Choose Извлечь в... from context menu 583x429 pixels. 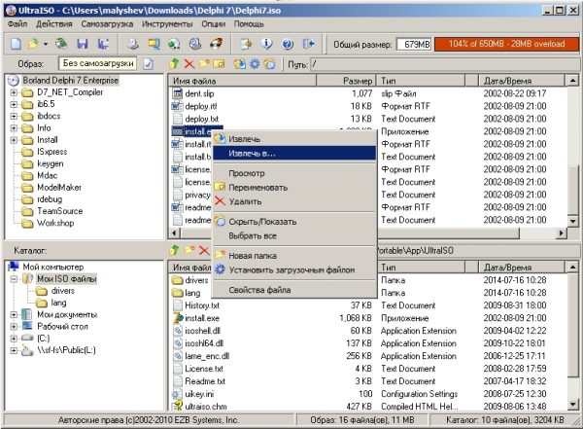point(294,153)
